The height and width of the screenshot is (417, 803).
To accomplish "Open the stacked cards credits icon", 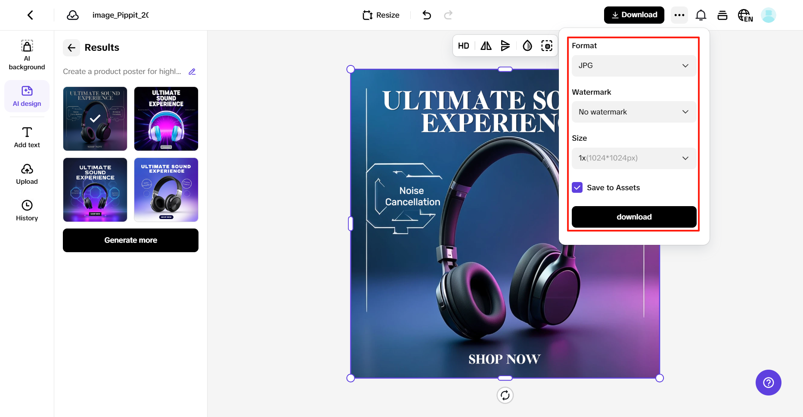I will click(722, 15).
